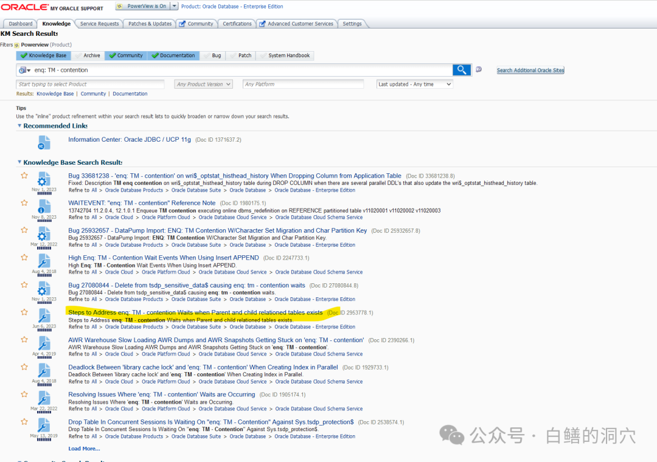Viewport: 657px width, 462px height.
Task: Toggle the Documentation source filter
Action: (x=173, y=55)
